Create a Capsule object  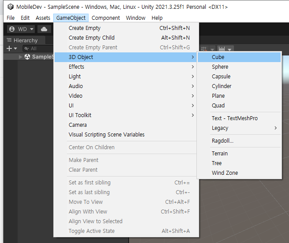coord(239,77)
